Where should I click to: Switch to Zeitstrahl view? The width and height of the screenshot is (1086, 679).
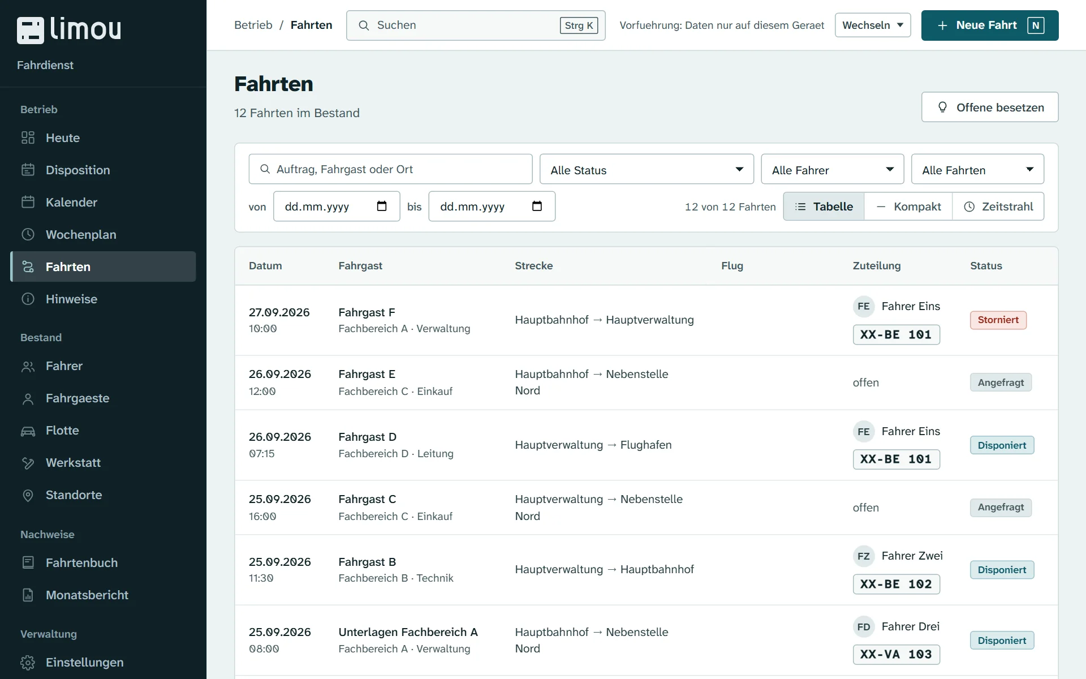998,207
